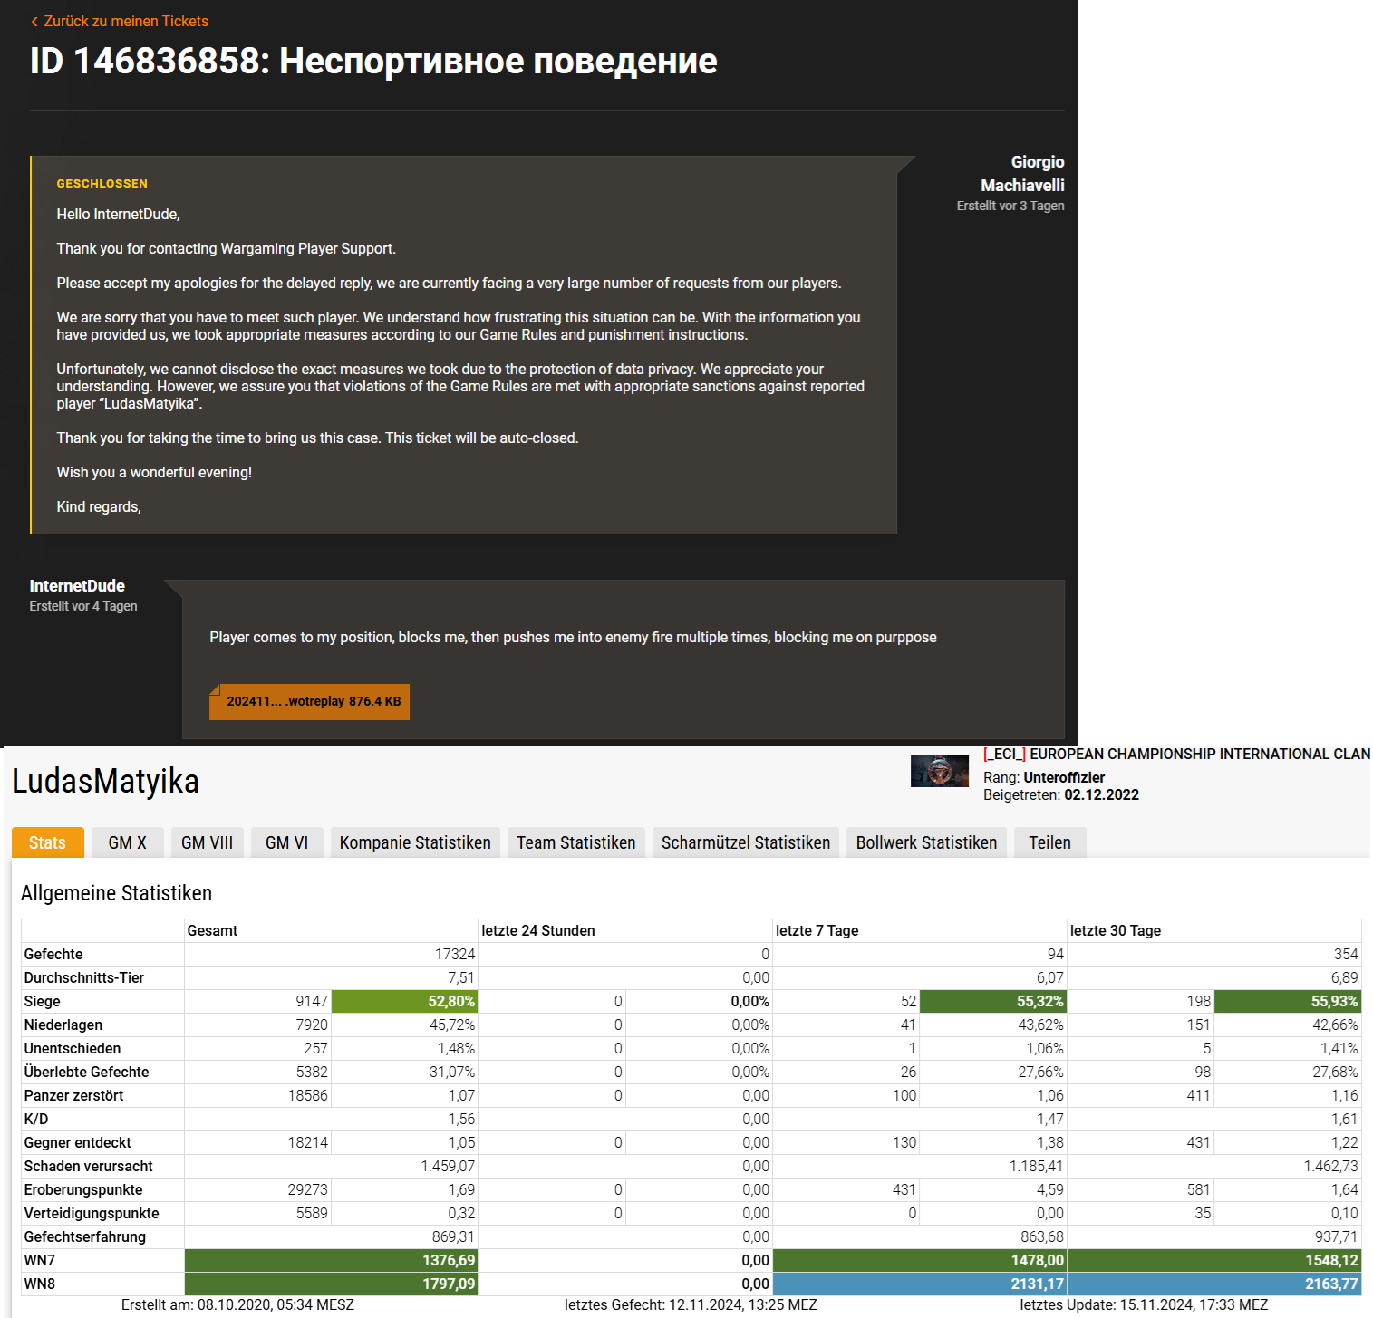The image size is (1373, 1318).
Task: Download the .wotreplay attachment file
Action: tap(309, 702)
